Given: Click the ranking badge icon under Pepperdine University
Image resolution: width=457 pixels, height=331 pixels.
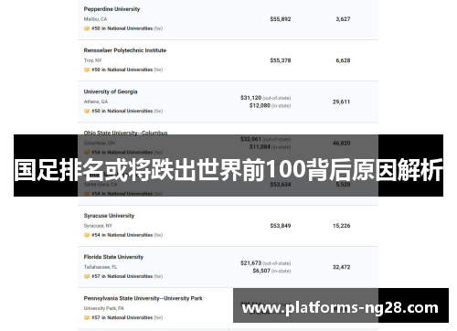Looking at the screenshot, I should coord(87,28).
